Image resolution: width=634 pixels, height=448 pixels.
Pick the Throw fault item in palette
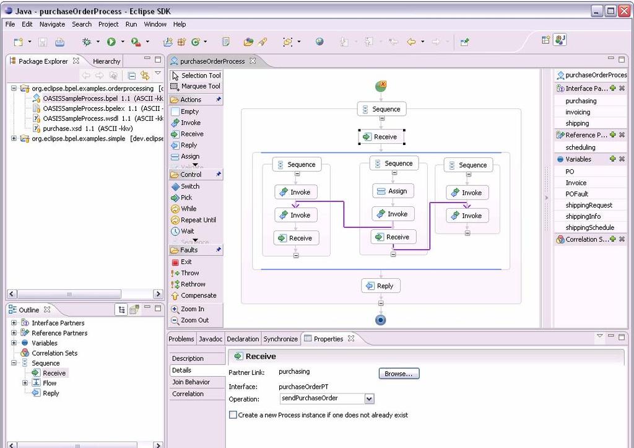click(185, 273)
